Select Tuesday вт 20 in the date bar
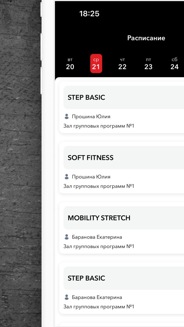The image size is (184, 327). coord(70,63)
